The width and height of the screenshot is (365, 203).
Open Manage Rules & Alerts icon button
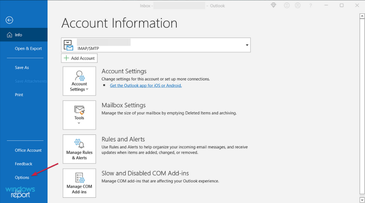tap(79, 149)
